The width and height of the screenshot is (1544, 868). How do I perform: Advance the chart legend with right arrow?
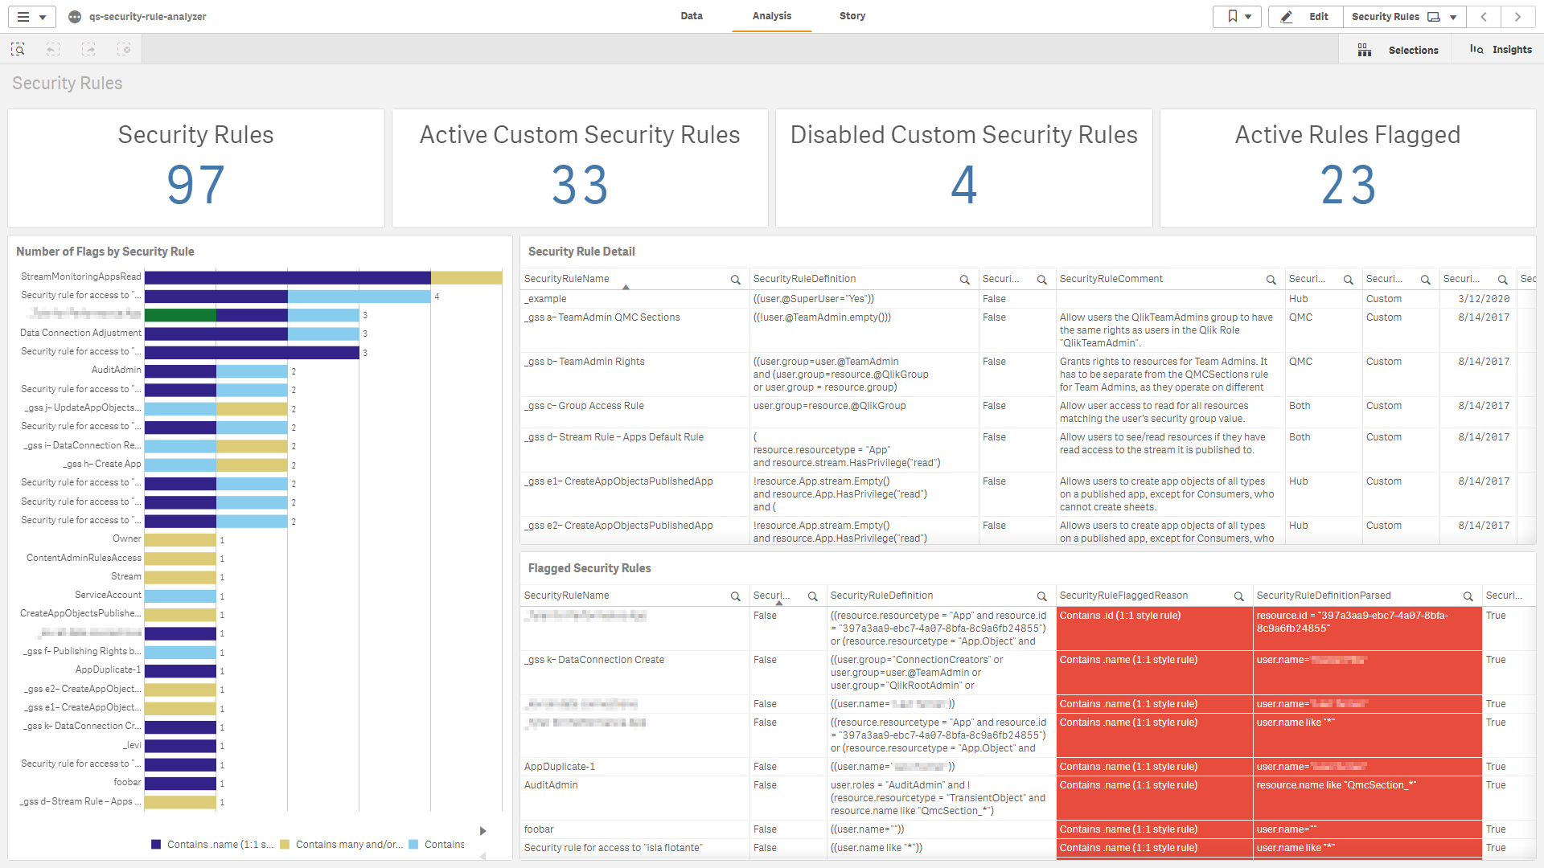tap(482, 831)
